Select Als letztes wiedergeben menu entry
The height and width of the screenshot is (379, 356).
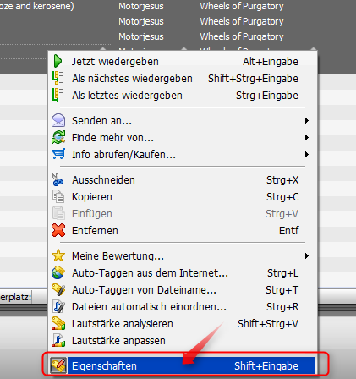(183, 95)
